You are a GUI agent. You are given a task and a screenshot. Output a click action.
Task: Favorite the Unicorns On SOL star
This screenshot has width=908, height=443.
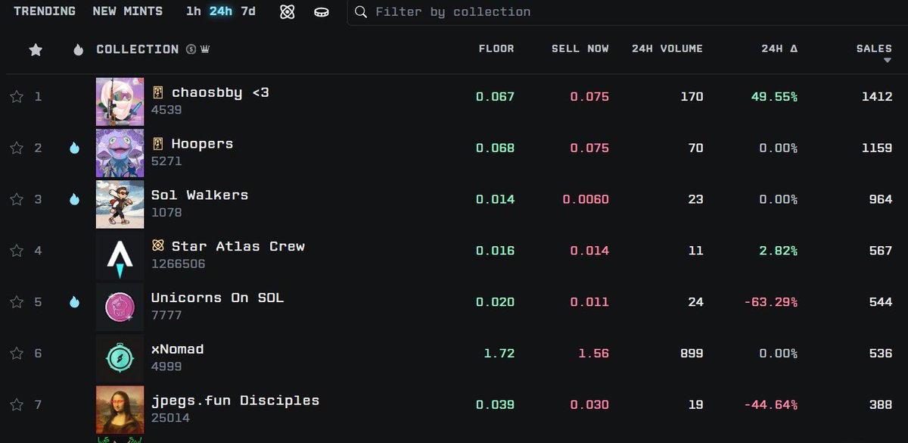[x=17, y=302]
